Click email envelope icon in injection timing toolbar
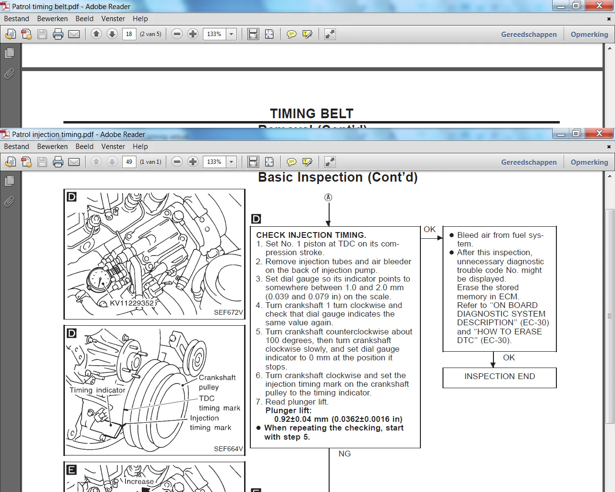 pos(74,162)
